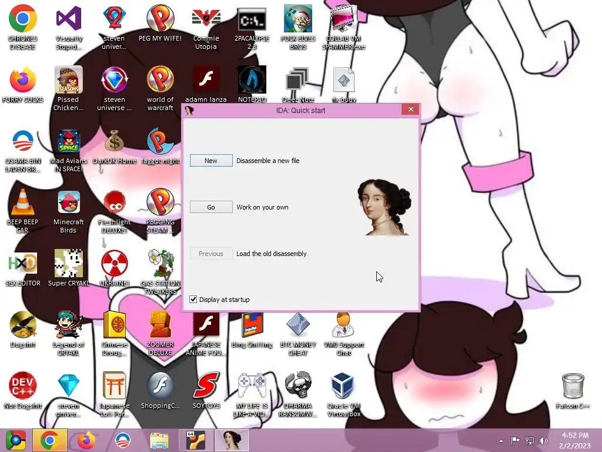Image resolution: width=602 pixels, height=452 pixels.
Task: Show hidden system tray icons
Action: click(x=501, y=440)
